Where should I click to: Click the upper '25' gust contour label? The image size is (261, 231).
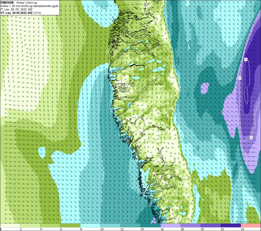[240, 78]
